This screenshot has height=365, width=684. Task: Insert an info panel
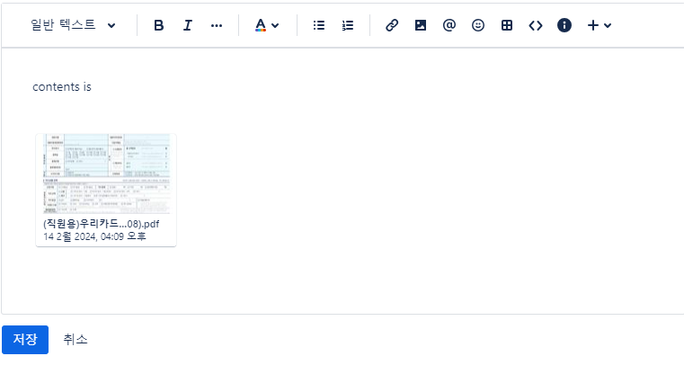(564, 25)
